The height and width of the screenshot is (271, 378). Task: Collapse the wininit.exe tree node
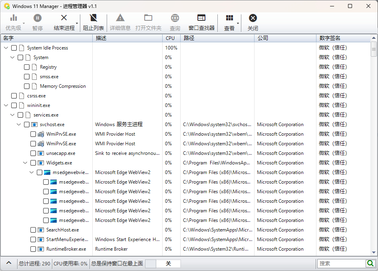tap(6, 105)
